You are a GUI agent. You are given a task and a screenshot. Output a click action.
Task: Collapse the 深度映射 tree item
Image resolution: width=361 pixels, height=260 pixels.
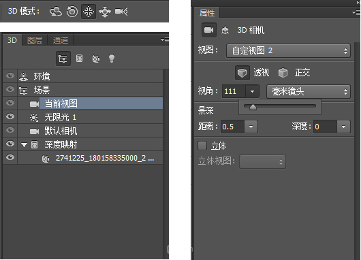pos(24,145)
